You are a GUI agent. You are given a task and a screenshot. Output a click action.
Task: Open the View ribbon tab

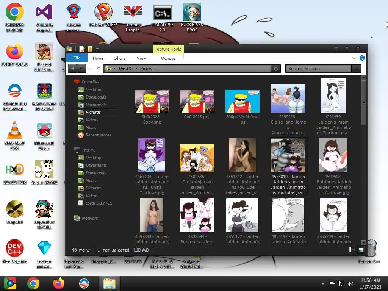(141, 58)
